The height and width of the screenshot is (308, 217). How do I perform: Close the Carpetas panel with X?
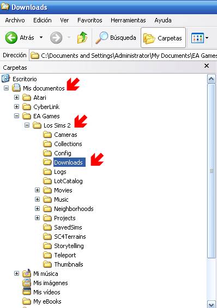click(207, 66)
